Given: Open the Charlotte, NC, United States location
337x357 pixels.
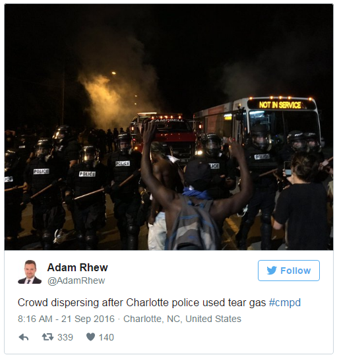Looking at the screenshot, I should tap(182, 319).
